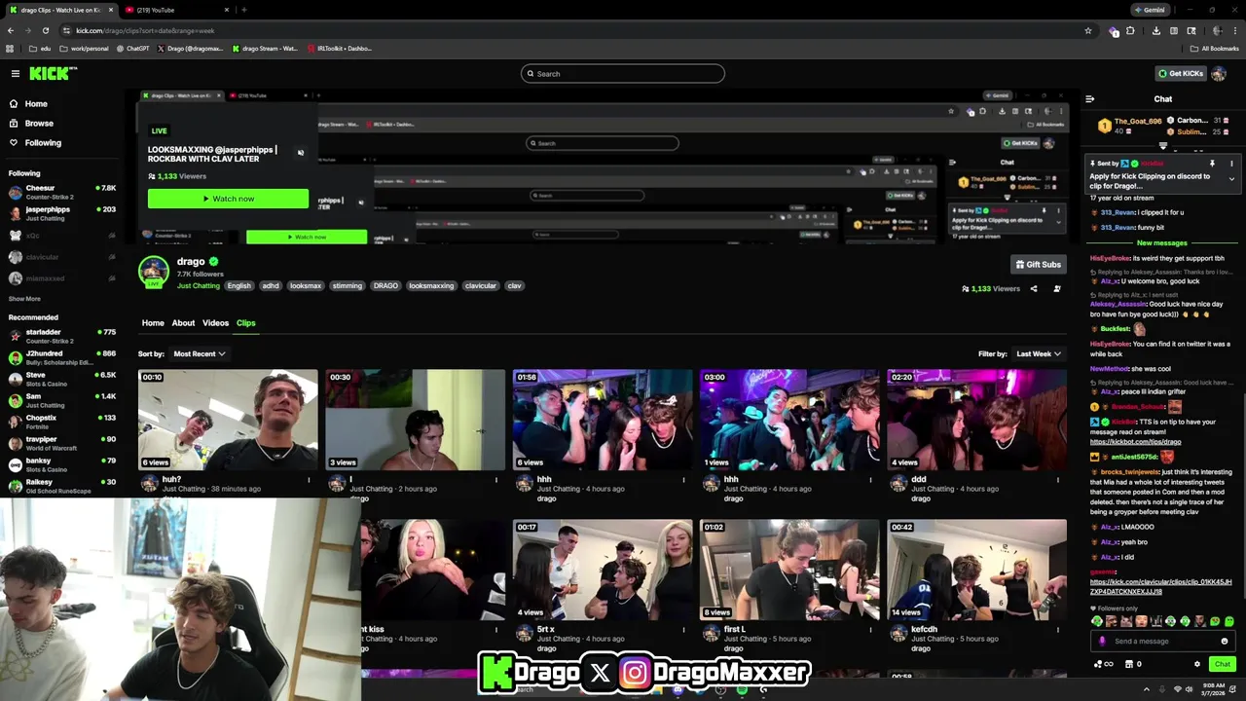This screenshot has height=701, width=1246.
Task: Open options for 01:58 'hhh' clip
Action: click(683, 479)
